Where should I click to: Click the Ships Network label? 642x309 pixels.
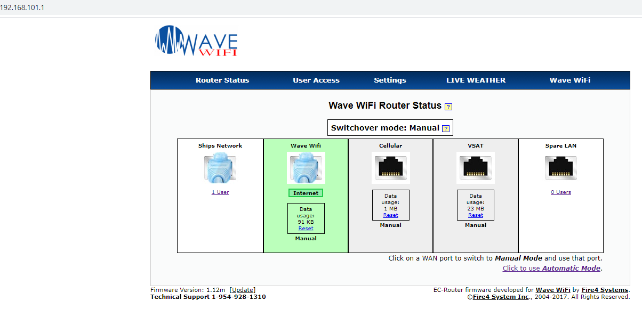[x=220, y=146]
